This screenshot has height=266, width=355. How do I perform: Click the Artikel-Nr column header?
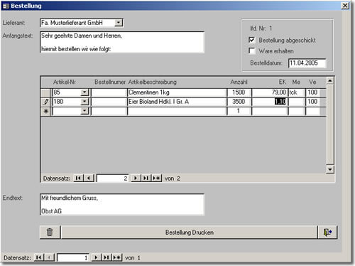point(65,82)
